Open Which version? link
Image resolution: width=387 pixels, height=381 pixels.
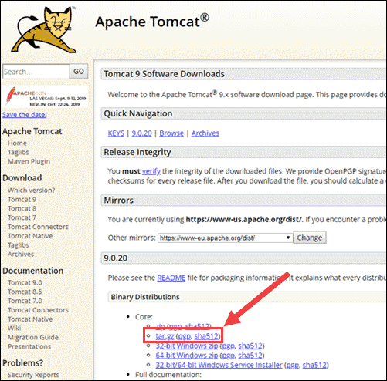coord(31,190)
